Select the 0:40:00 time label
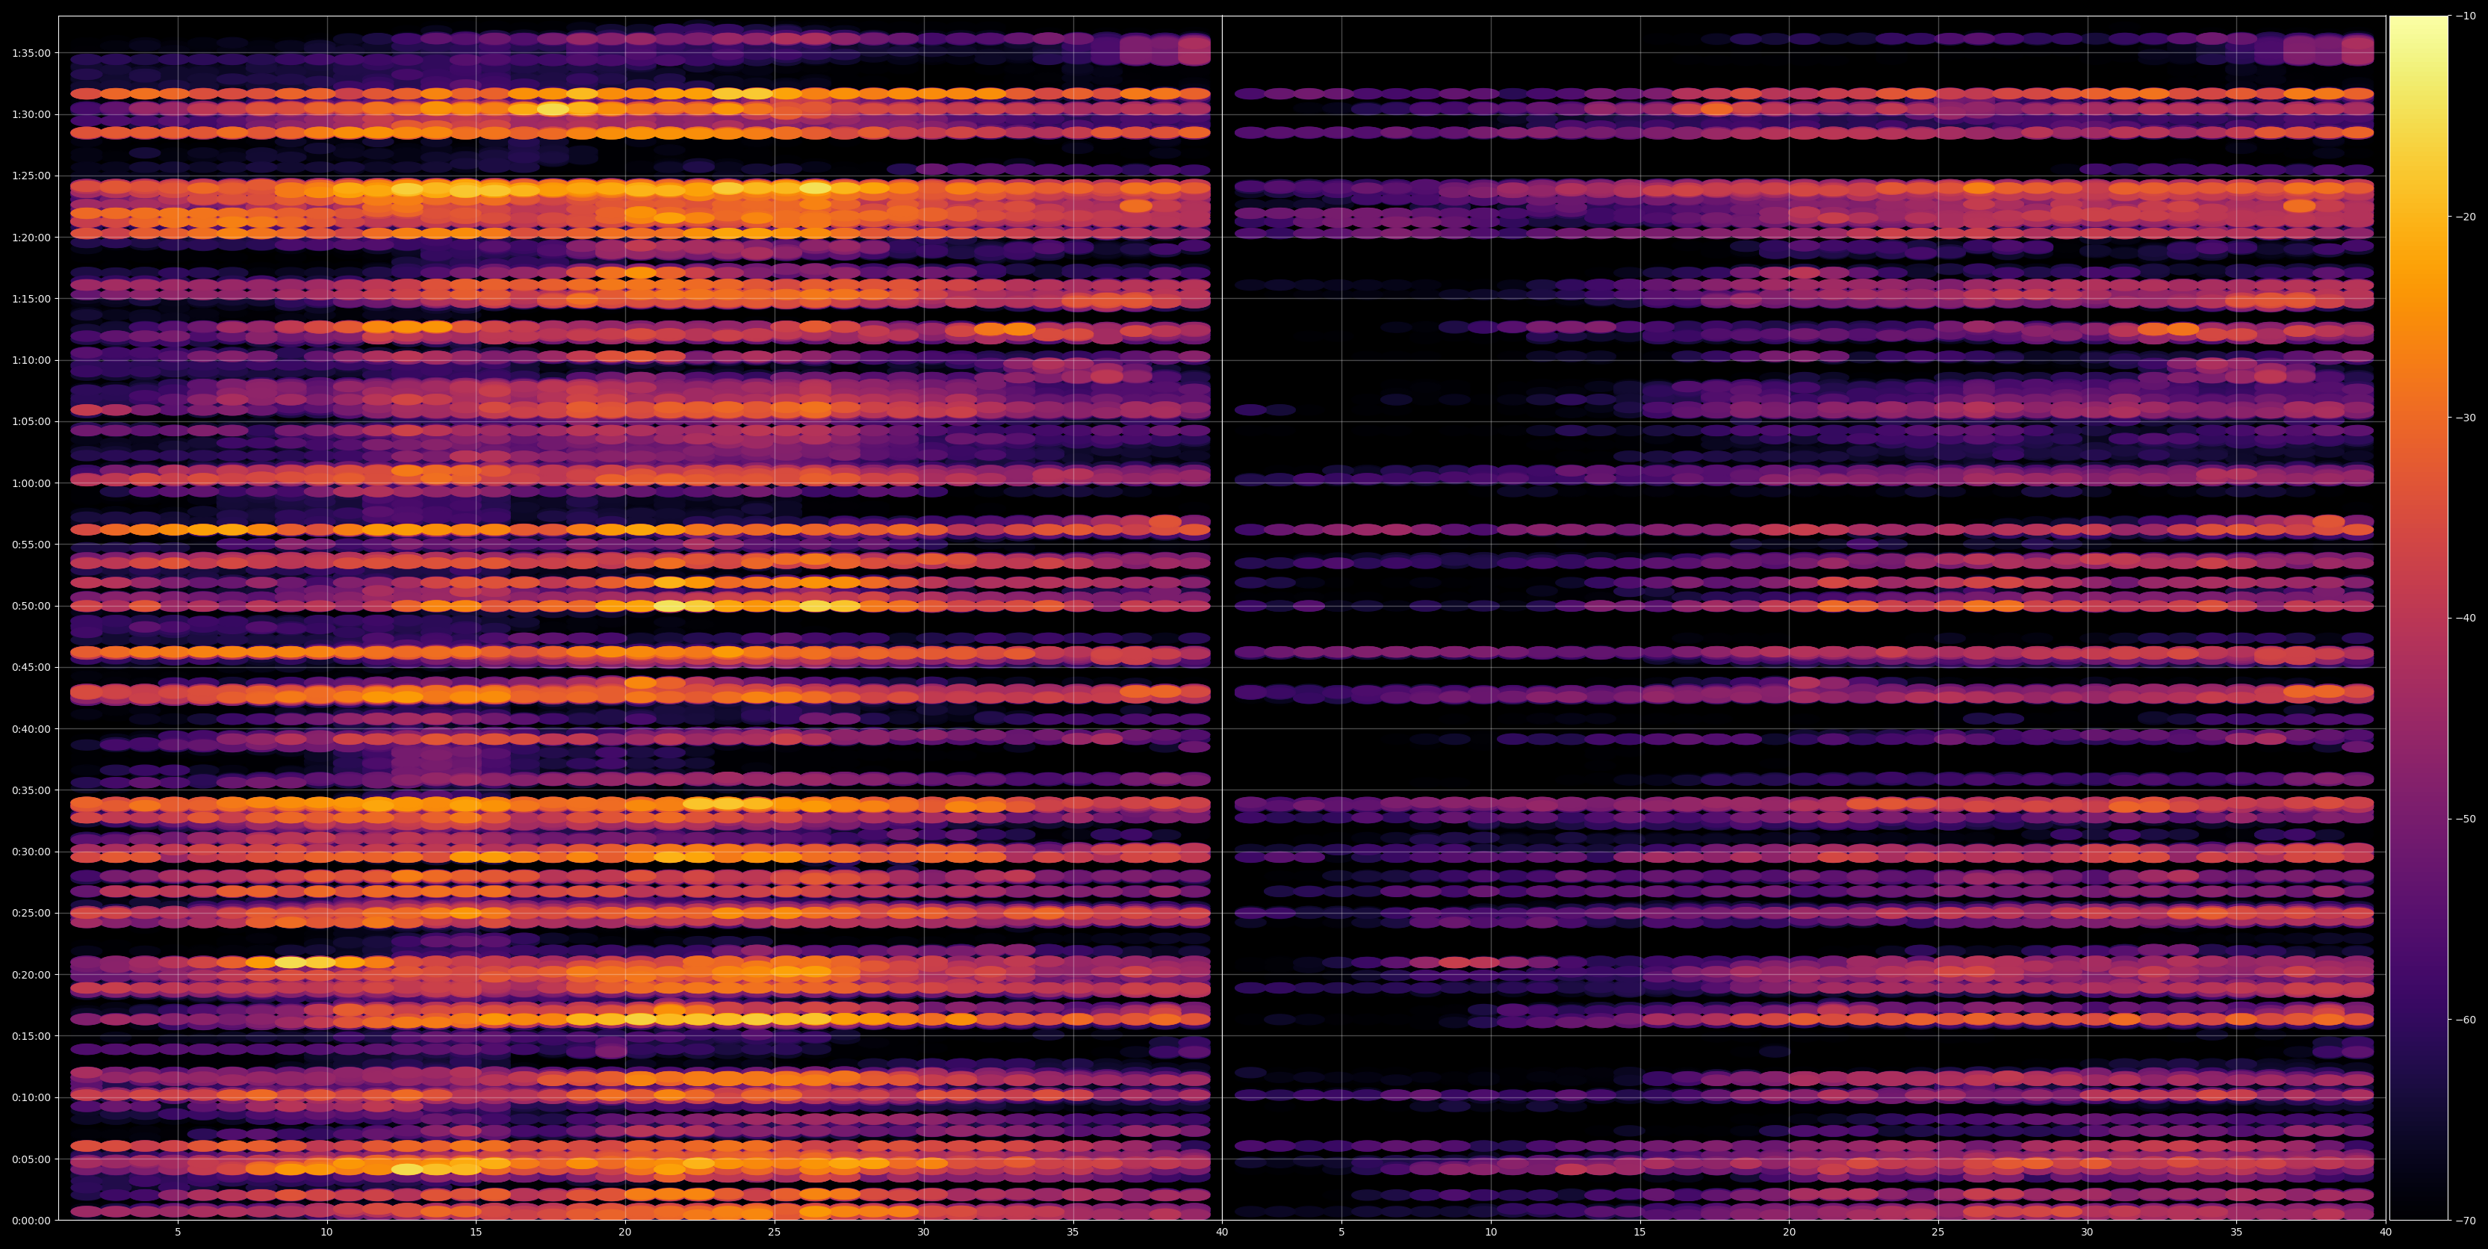The height and width of the screenshot is (1249, 2488). point(31,729)
